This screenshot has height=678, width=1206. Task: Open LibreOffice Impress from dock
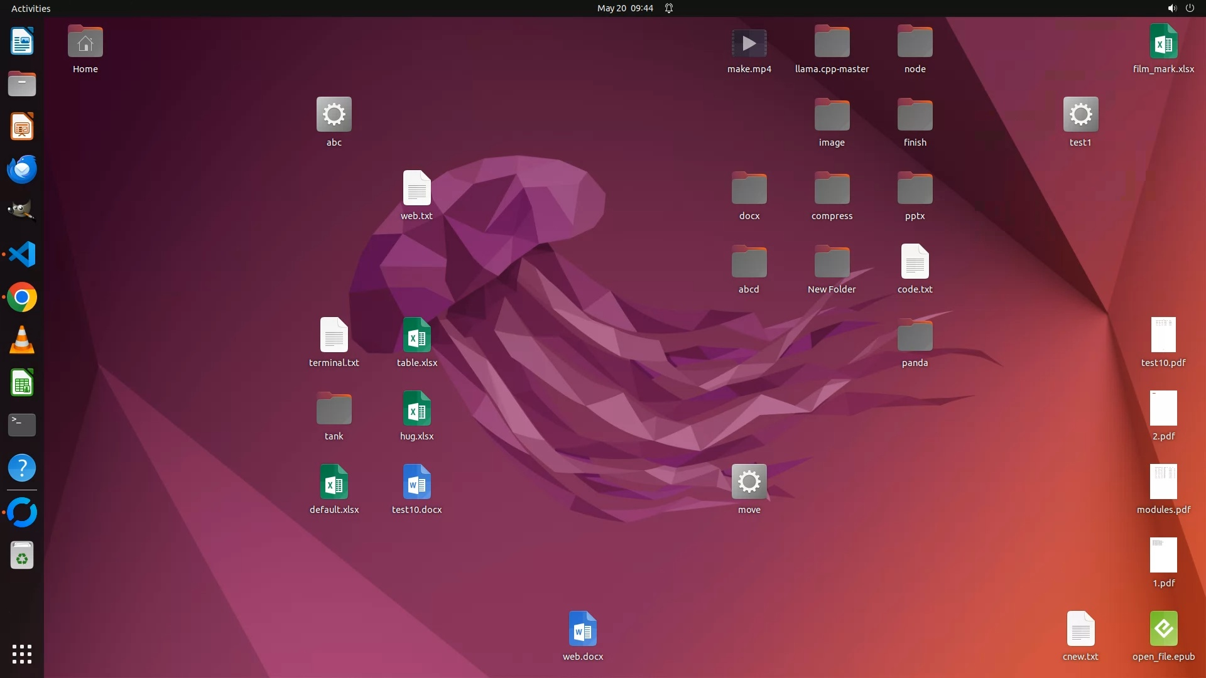coord(22,127)
